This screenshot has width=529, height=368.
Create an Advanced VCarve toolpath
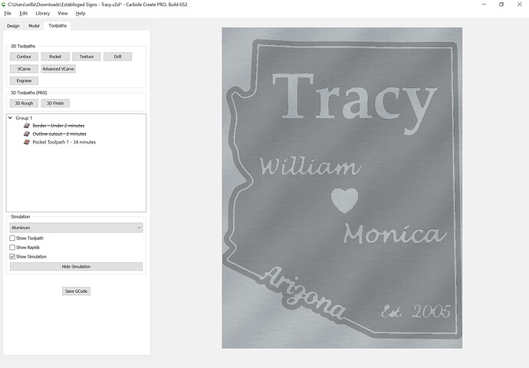[x=58, y=69]
